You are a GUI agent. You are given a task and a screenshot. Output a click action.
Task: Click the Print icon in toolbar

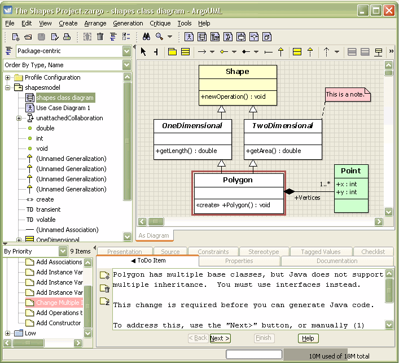[67, 37]
